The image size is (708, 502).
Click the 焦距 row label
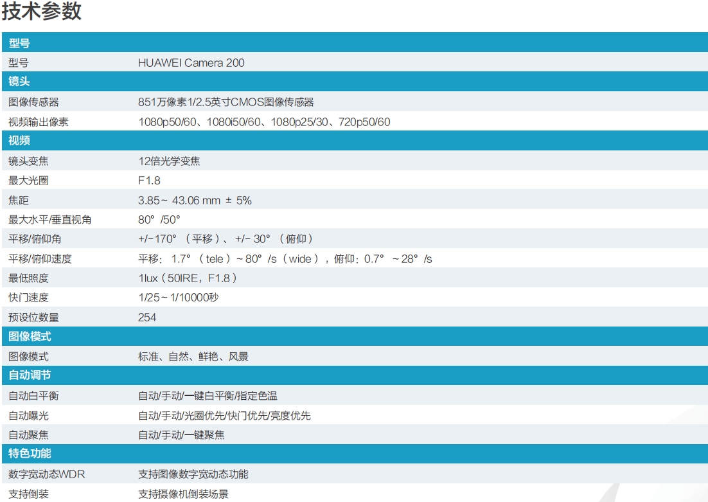pyautogui.click(x=18, y=200)
